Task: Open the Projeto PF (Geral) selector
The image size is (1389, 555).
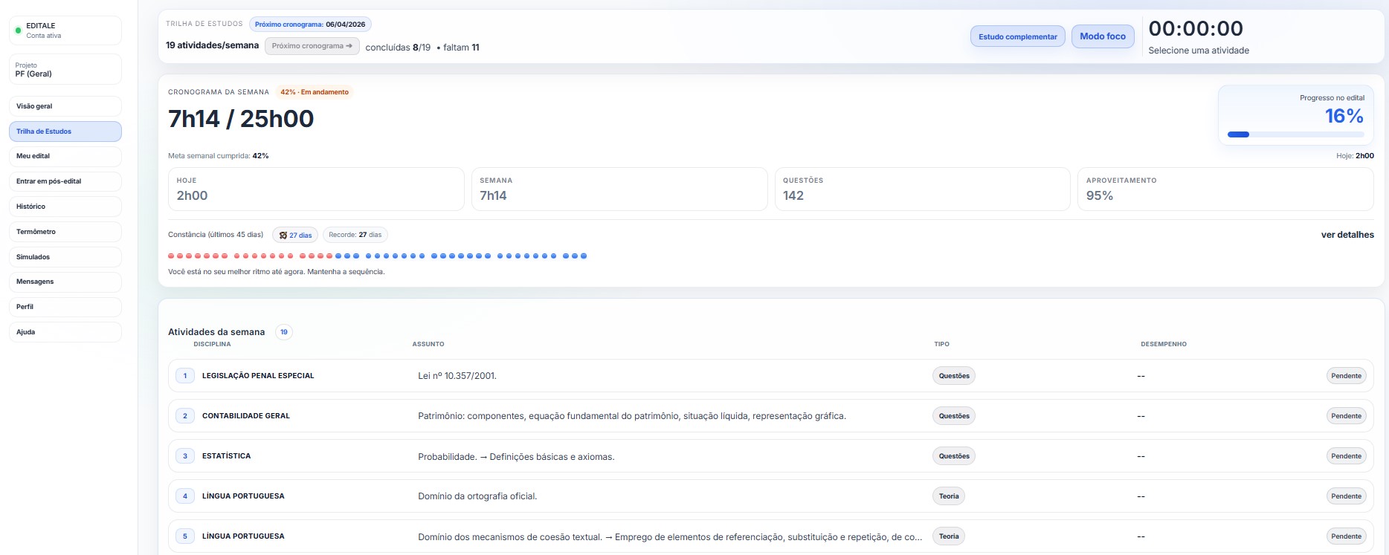Action: 65,70
